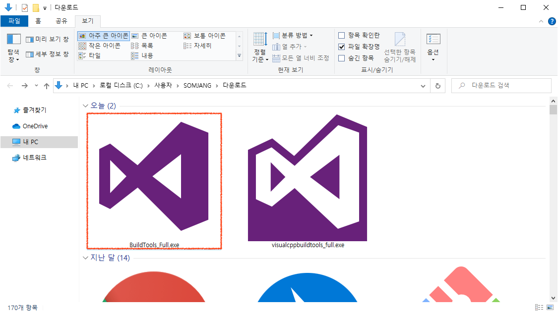Open folder options (옵션) button

(x=433, y=47)
